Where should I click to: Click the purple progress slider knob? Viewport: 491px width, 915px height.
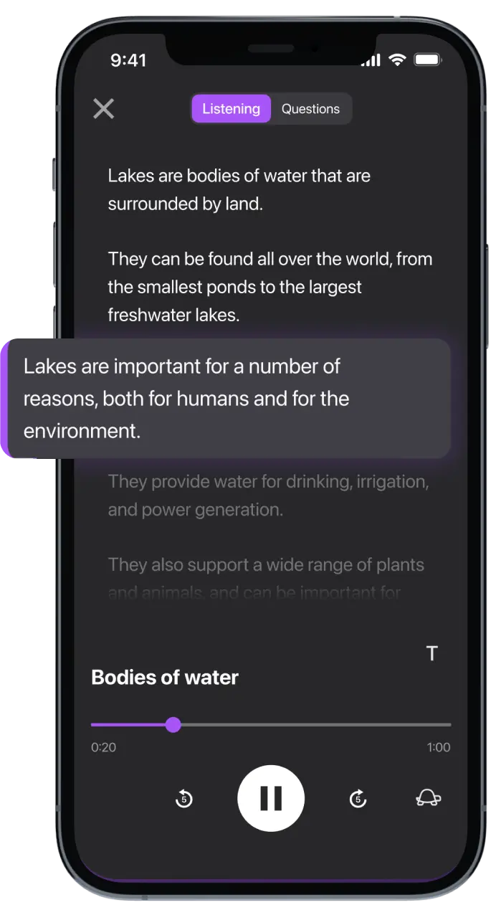(x=173, y=725)
